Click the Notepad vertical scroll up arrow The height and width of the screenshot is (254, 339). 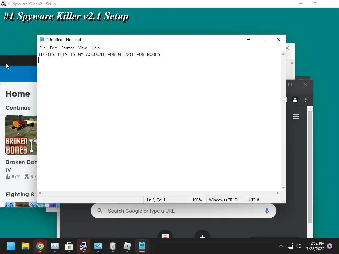pos(283,55)
